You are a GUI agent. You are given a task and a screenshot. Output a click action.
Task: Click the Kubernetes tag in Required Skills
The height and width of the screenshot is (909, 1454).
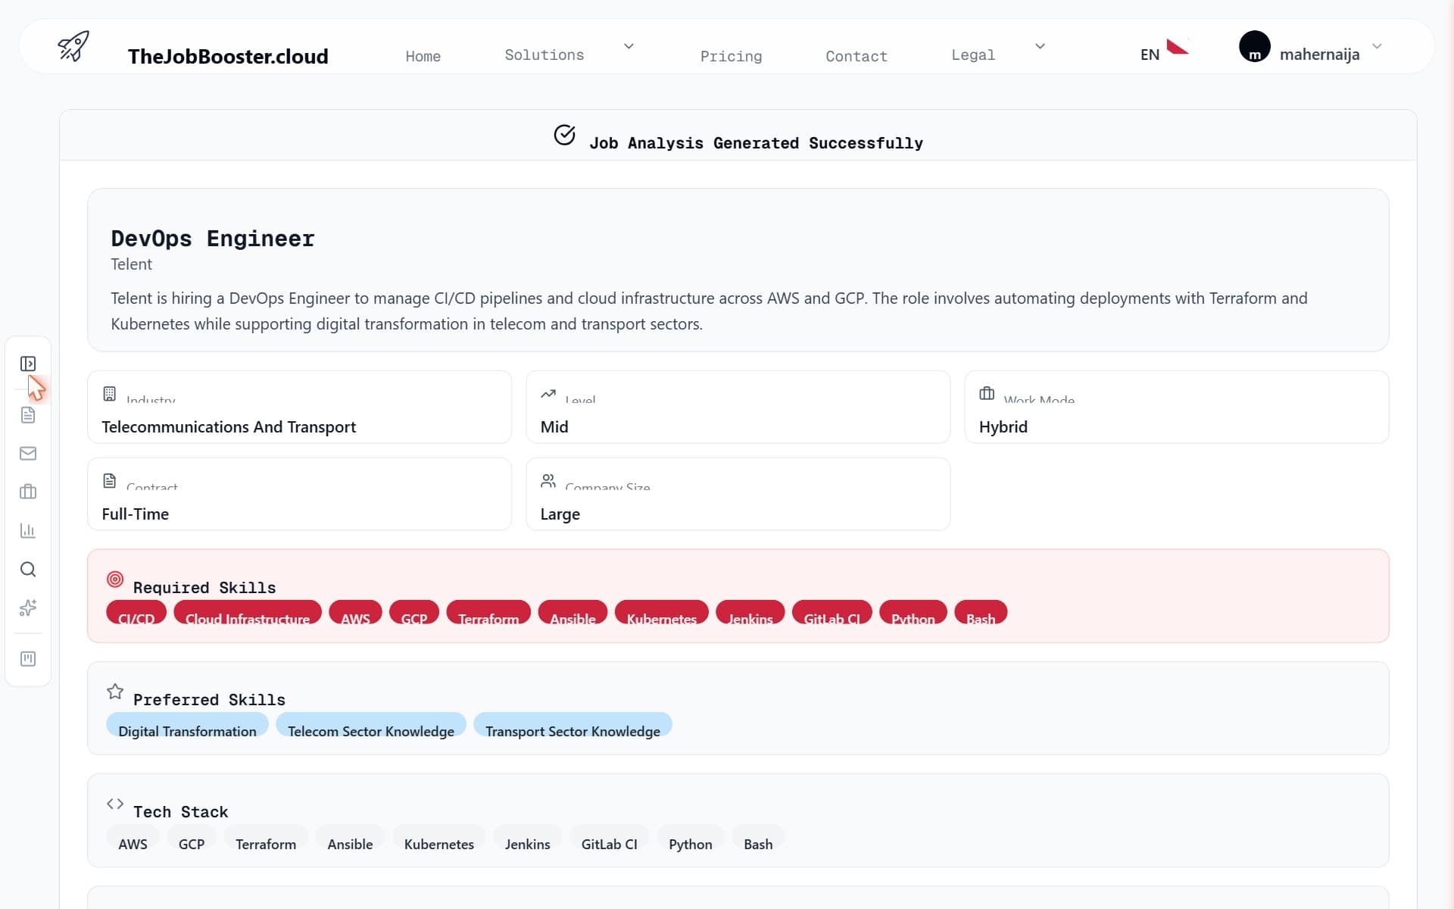662,612
